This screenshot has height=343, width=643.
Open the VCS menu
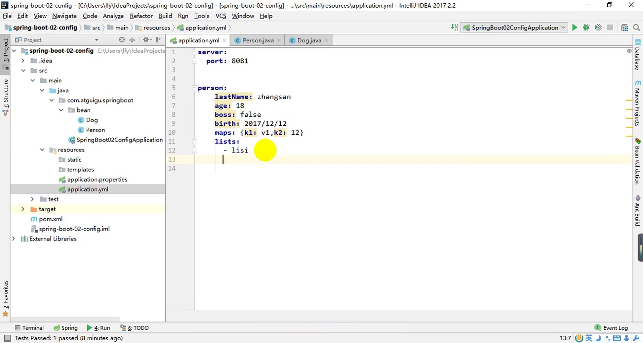pyautogui.click(x=221, y=16)
